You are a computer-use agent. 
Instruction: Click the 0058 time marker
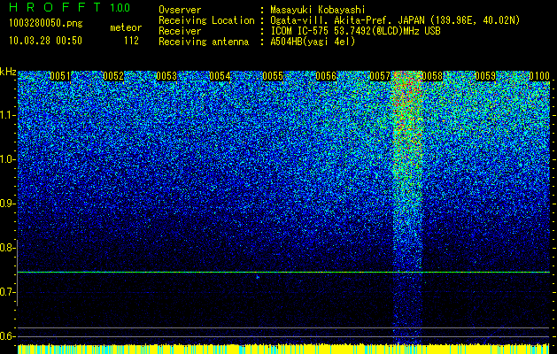coord(432,76)
